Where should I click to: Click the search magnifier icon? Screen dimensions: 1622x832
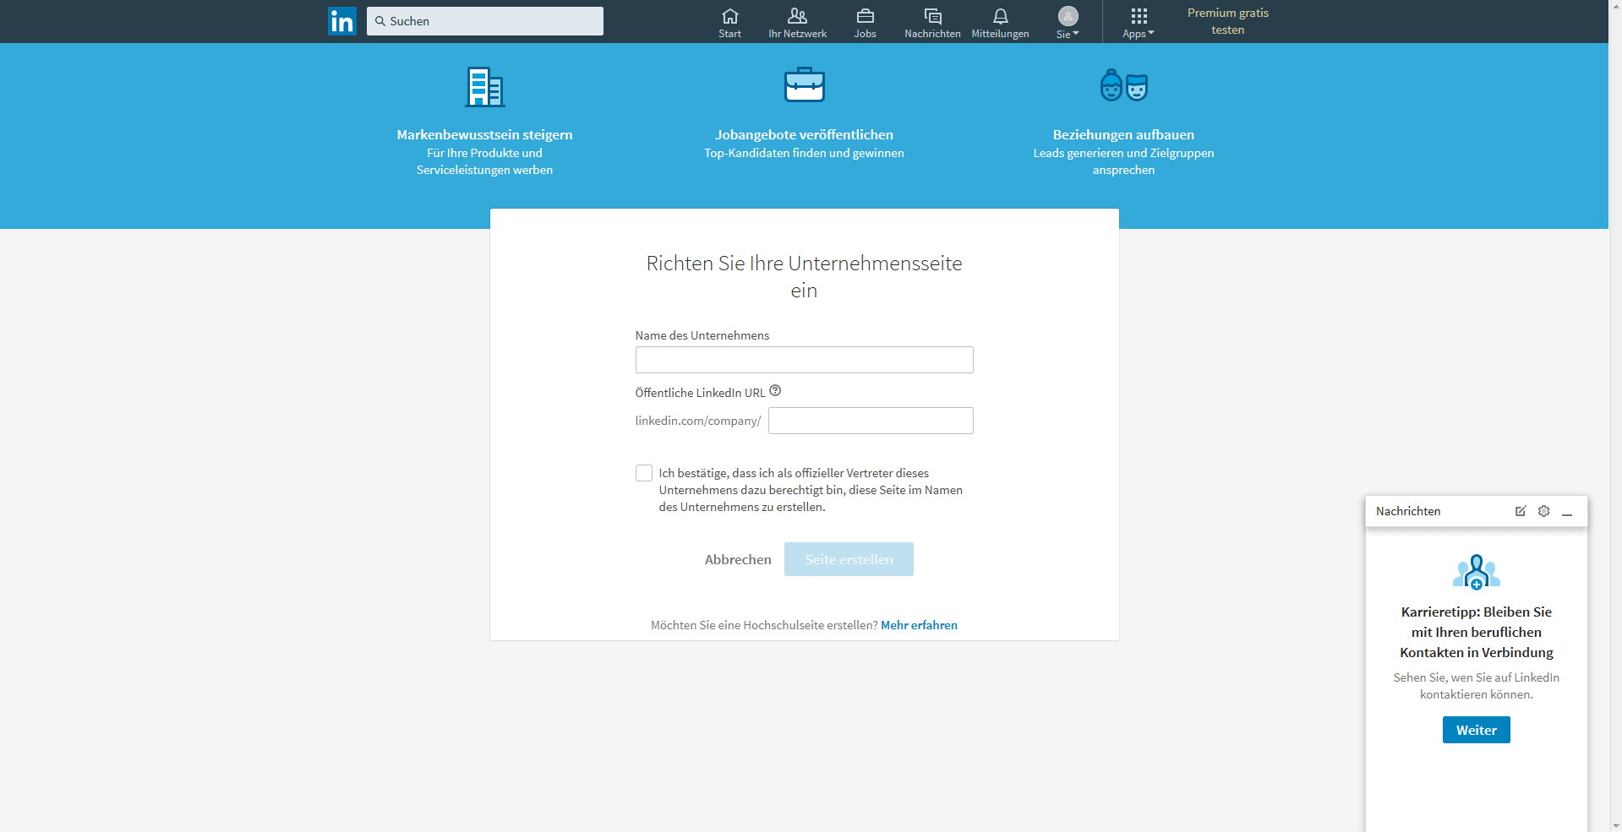click(x=380, y=21)
